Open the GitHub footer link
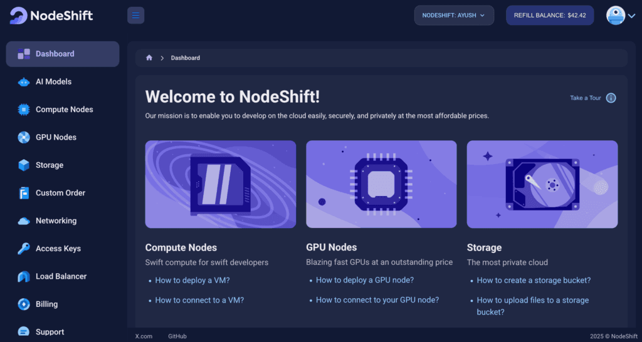Screen dimensions: 642x342 coord(177,336)
